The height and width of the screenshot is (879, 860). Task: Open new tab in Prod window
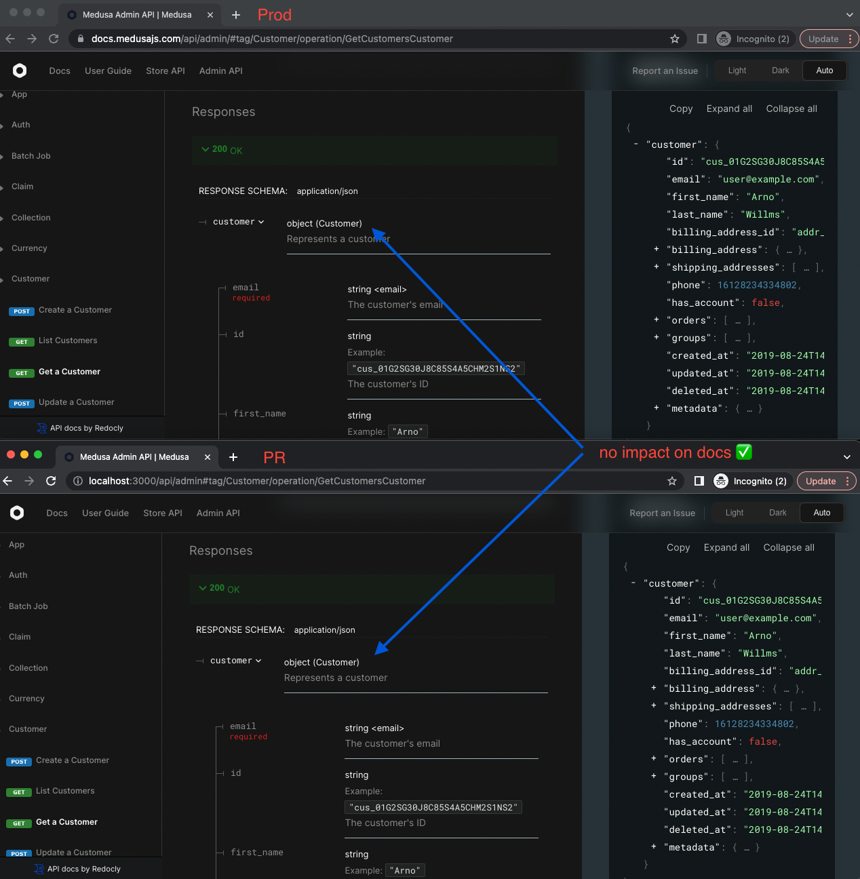[x=236, y=15]
